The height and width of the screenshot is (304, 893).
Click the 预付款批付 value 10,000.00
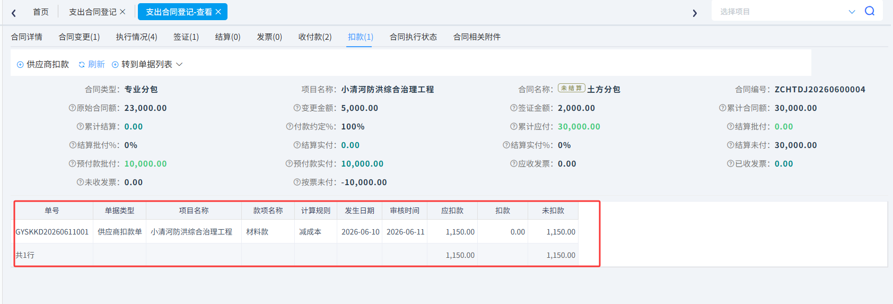click(145, 163)
